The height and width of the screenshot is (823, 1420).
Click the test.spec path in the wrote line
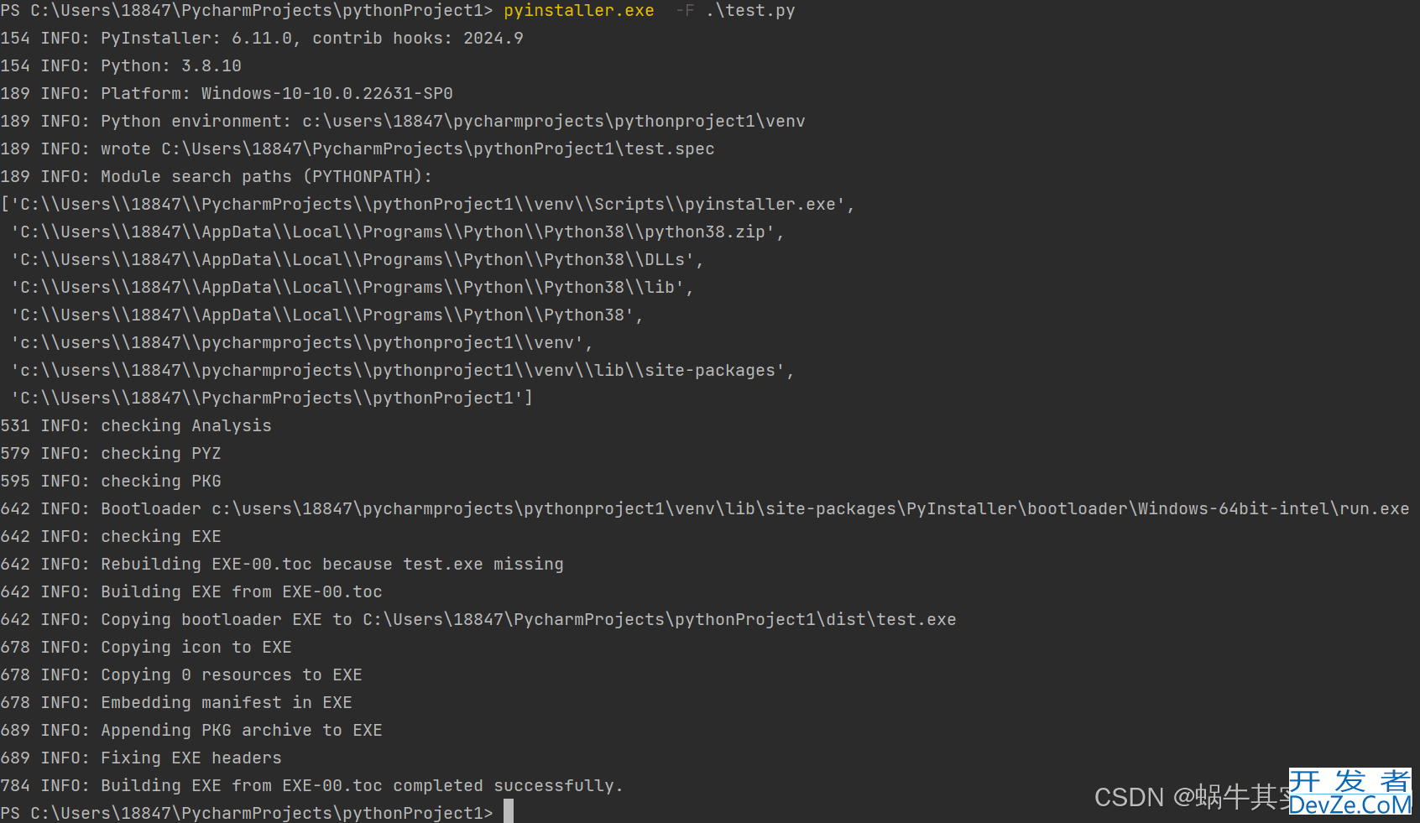click(x=438, y=148)
